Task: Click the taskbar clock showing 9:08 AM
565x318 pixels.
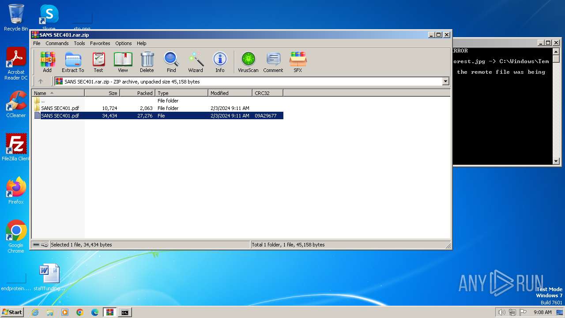Action: [542, 312]
